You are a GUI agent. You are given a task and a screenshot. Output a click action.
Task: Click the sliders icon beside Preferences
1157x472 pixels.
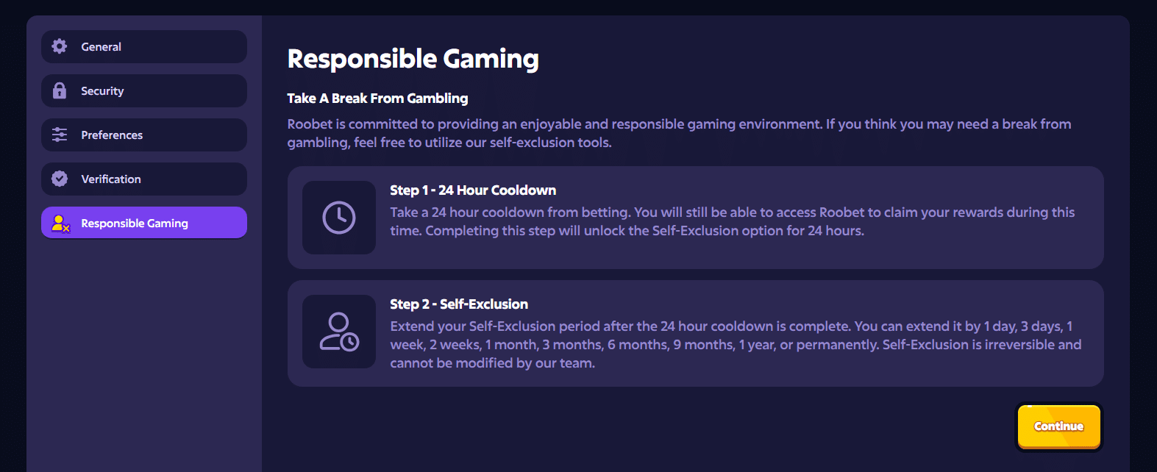[59, 135]
